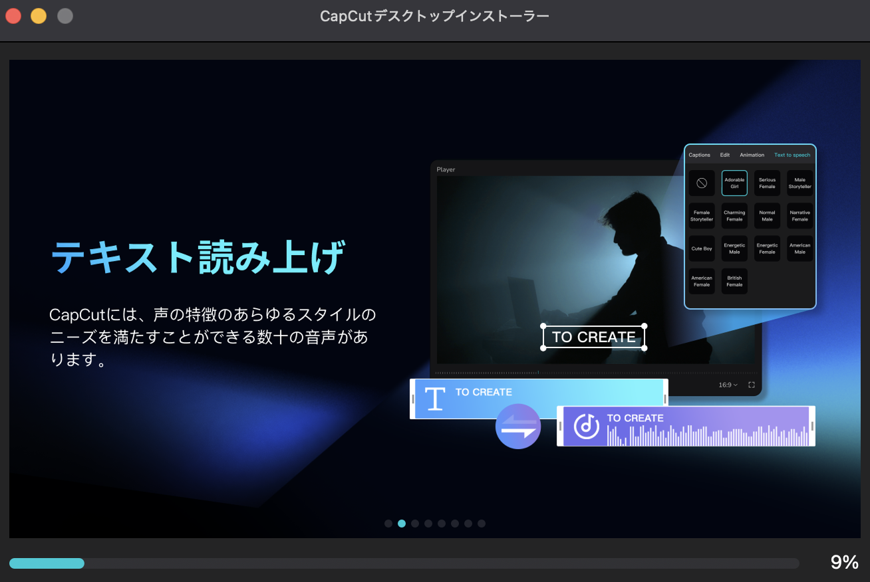Click the purple TO CREATE audio clip label

(x=635, y=418)
